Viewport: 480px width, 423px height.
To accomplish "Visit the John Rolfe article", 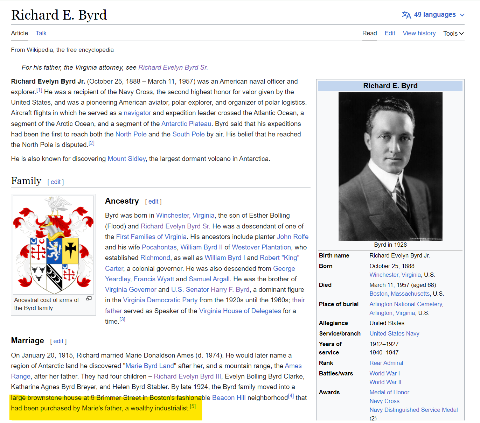I will [293, 237].
